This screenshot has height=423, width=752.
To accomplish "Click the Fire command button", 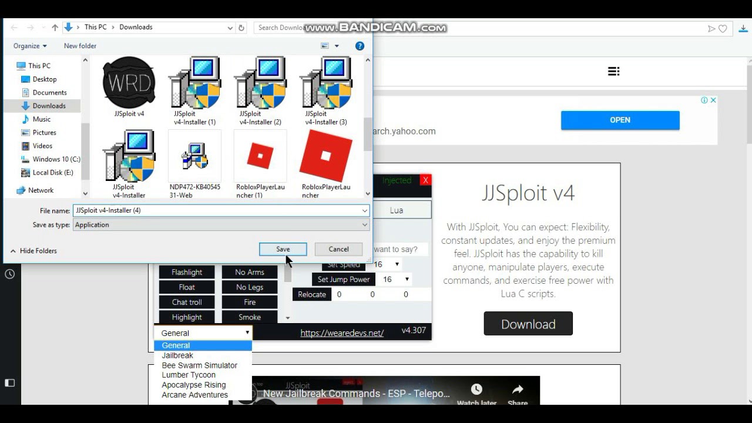I will 250,302.
